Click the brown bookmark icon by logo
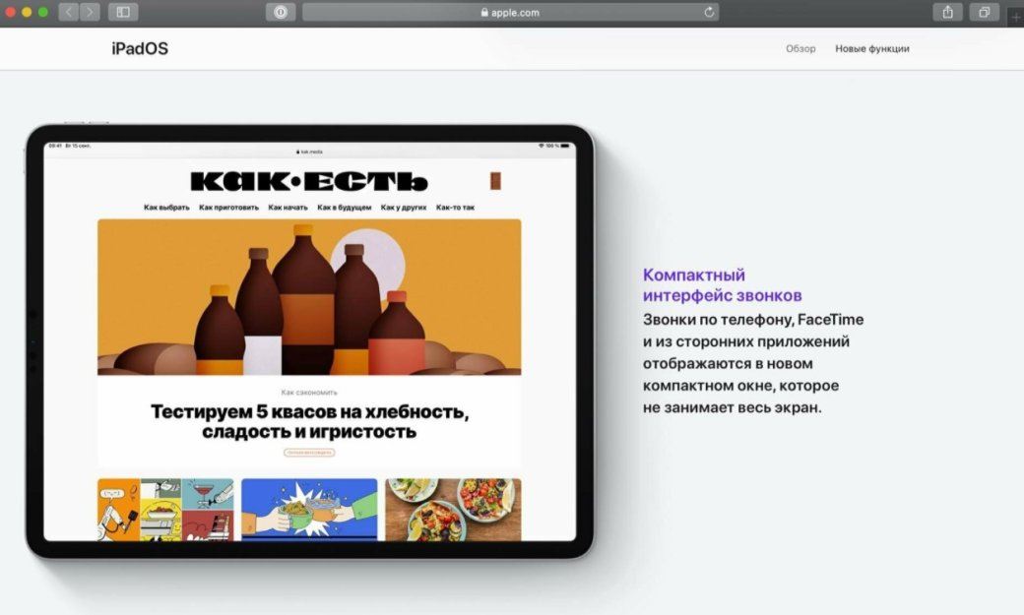1024x615 pixels. click(x=495, y=181)
